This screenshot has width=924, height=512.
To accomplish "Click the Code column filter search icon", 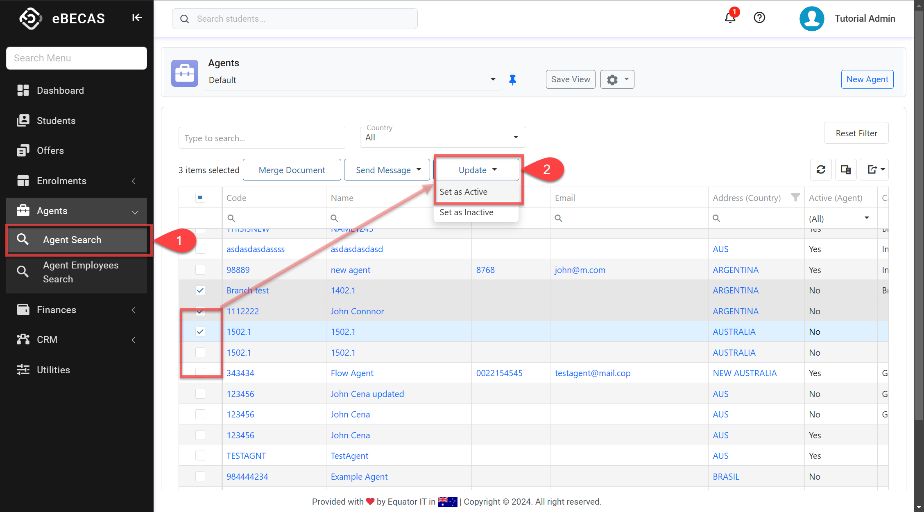I will 231,218.
